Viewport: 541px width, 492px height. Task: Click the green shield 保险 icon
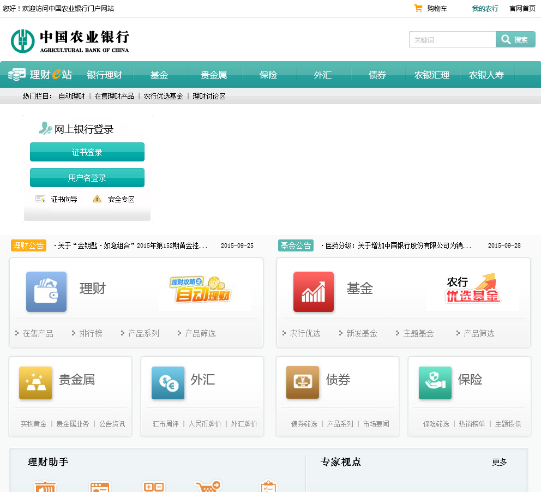click(x=435, y=382)
